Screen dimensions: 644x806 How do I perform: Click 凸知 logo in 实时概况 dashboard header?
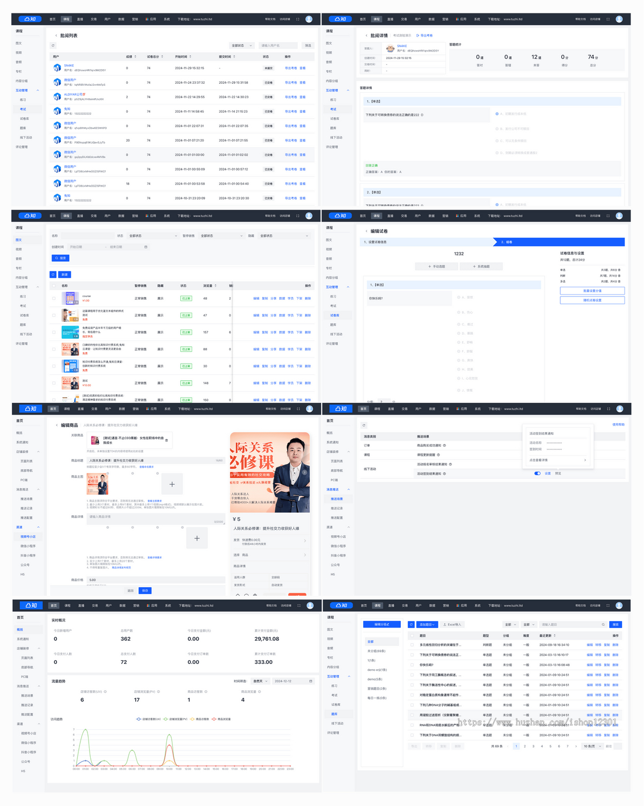pos(31,605)
